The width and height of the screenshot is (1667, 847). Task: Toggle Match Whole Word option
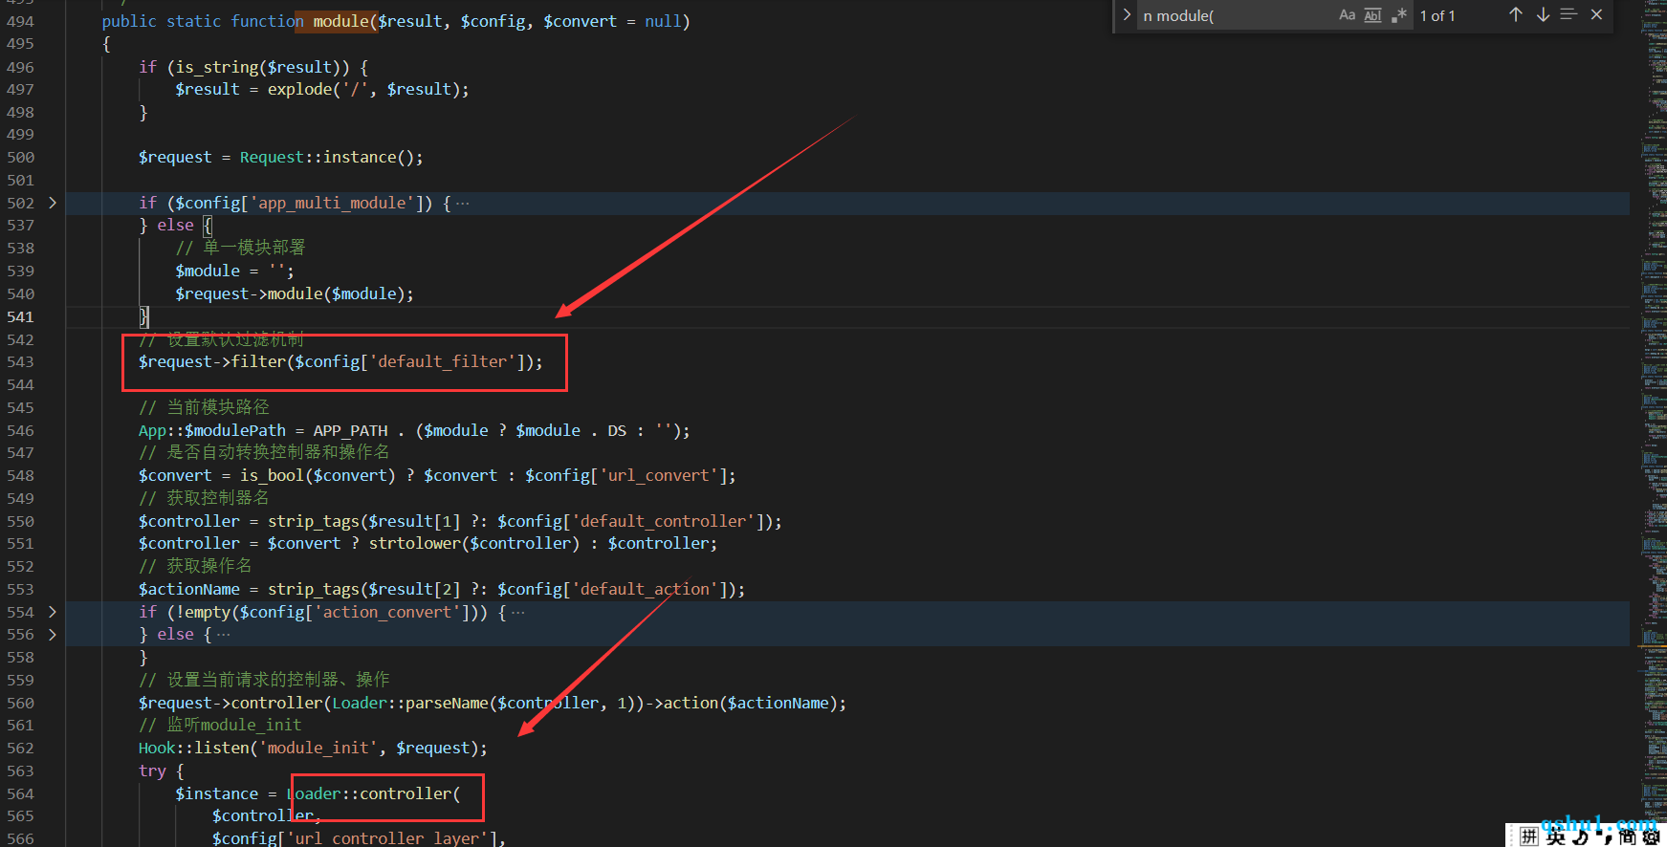point(1372,15)
